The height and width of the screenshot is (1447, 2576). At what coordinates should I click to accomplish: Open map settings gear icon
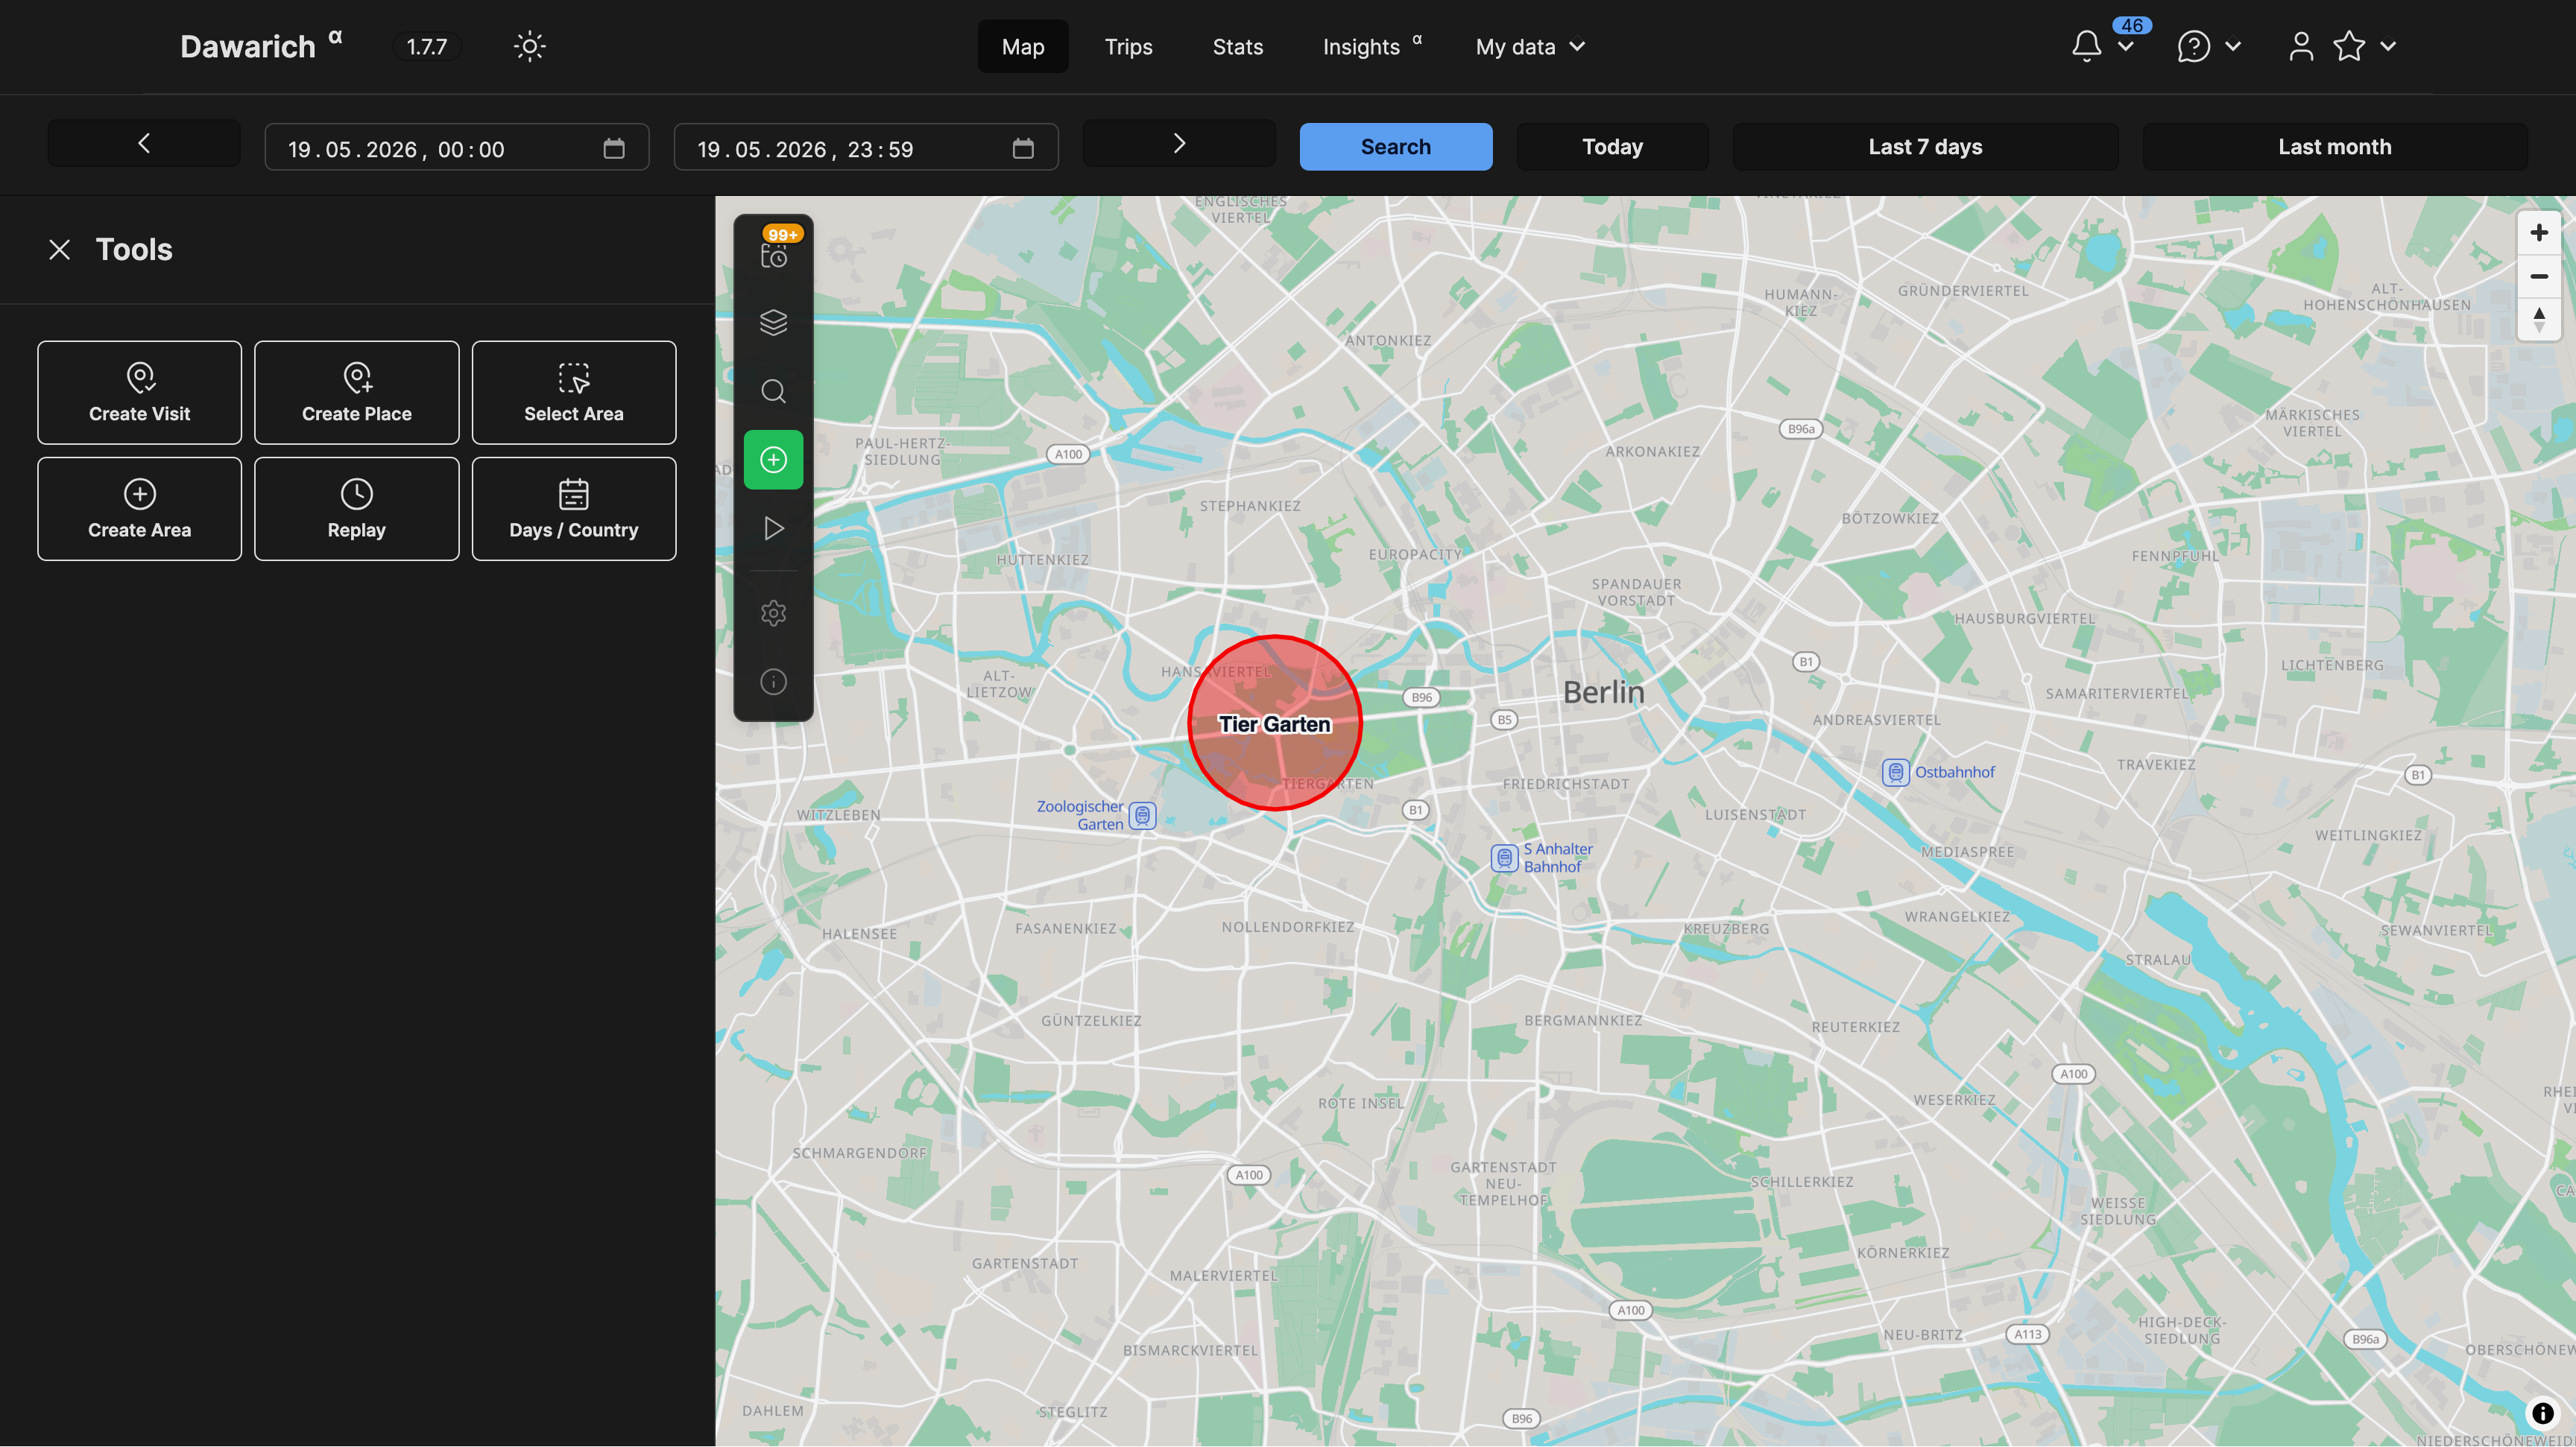773,612
